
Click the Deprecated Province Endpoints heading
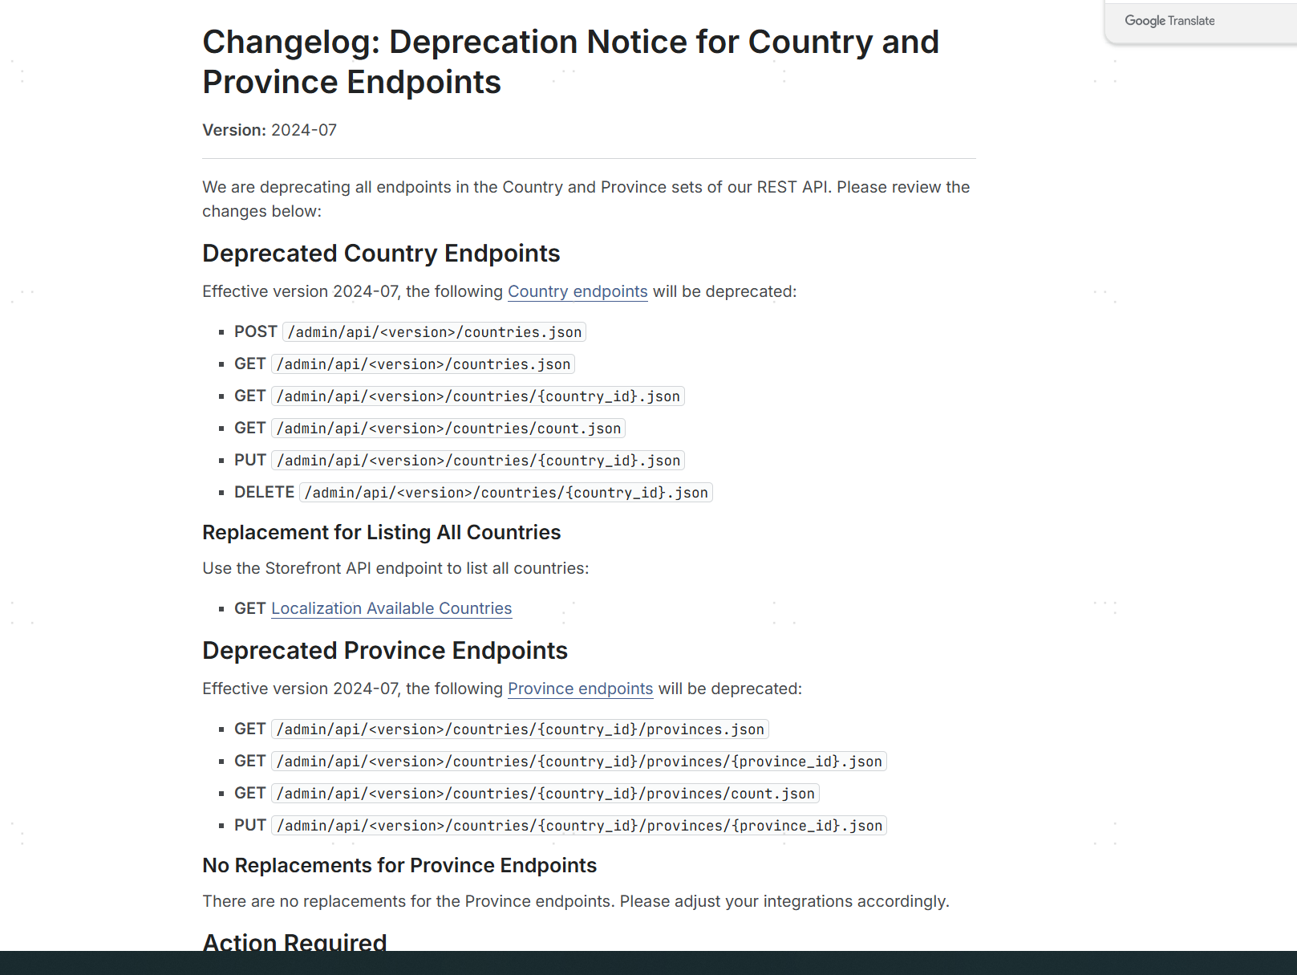tap(385, 651)
